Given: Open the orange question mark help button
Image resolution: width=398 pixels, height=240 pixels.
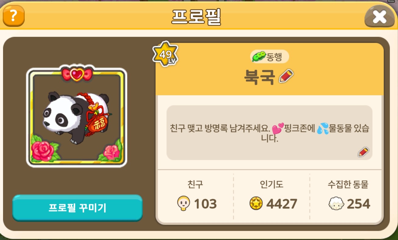Looking at the screenshot, I should pyautogui.click(x=13, y=16).
